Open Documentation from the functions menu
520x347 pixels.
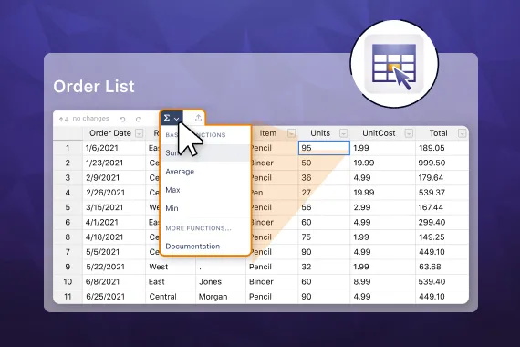pyautogui.click(x=205, y=247)
